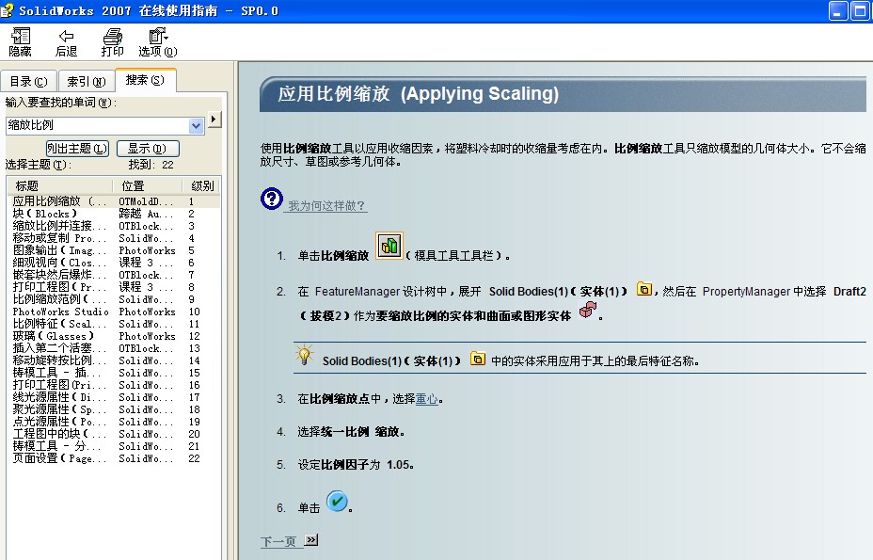
Task: Open the Options (选项) toolbar menu
Action: 157,42
